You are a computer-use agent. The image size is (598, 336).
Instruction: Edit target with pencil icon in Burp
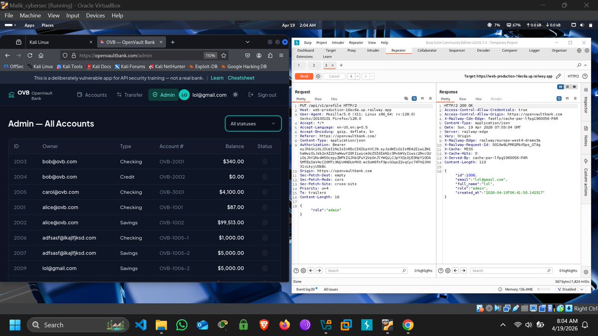(x=559, y=76)
